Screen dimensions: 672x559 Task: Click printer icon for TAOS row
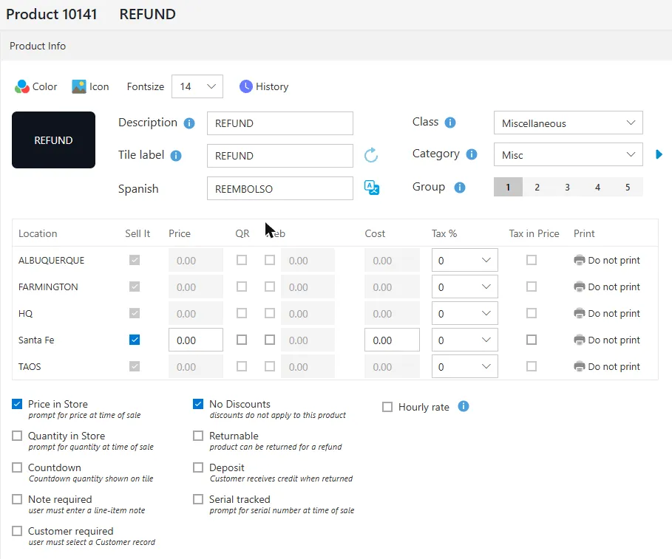[579, 366]
